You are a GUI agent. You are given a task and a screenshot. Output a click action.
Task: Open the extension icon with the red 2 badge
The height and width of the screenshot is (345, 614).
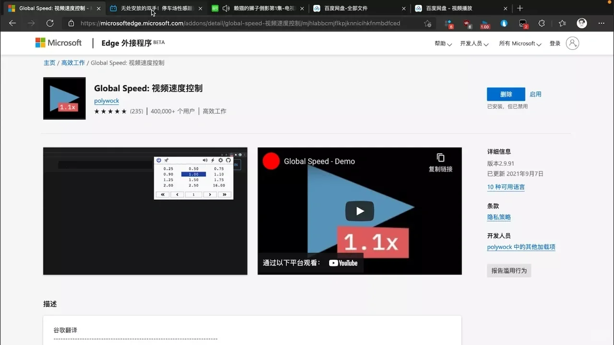tap(522, 23)
